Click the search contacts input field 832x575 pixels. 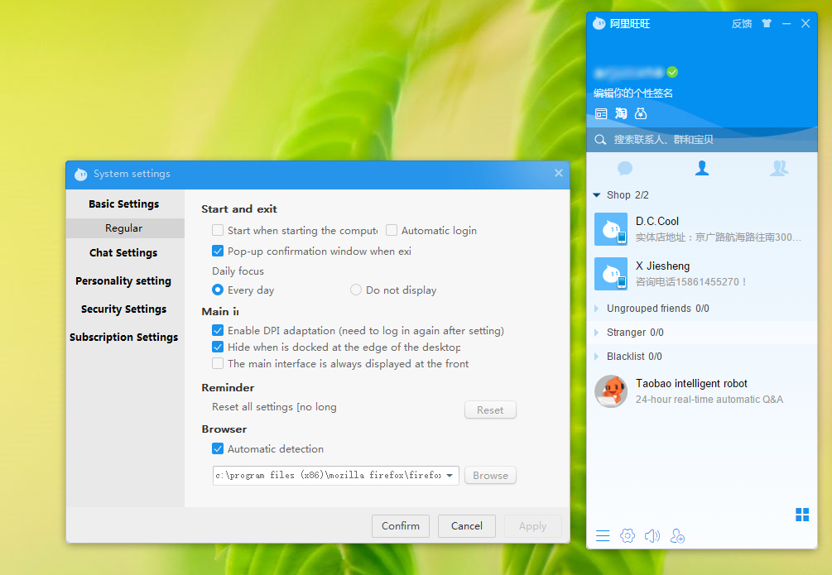704,140
